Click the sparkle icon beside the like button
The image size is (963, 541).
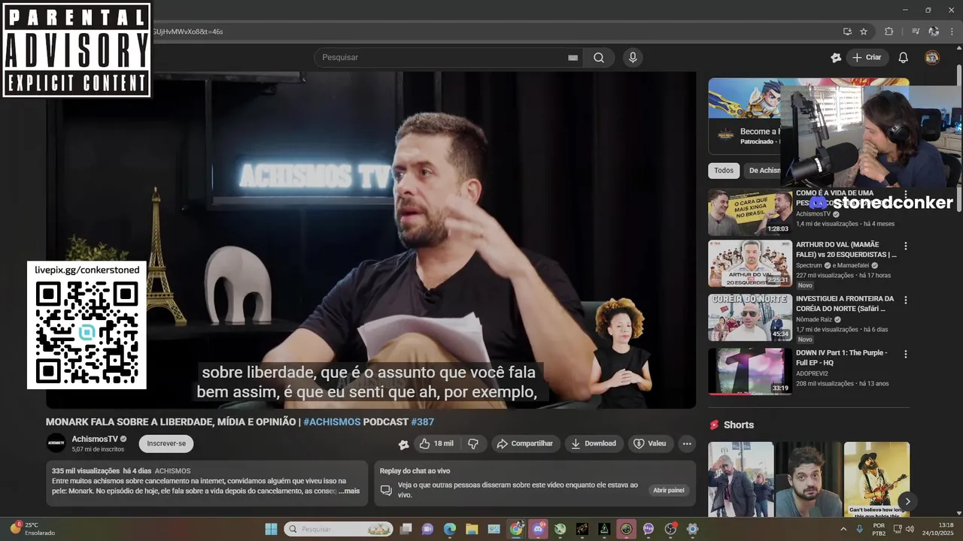click(x=404, y=444)
